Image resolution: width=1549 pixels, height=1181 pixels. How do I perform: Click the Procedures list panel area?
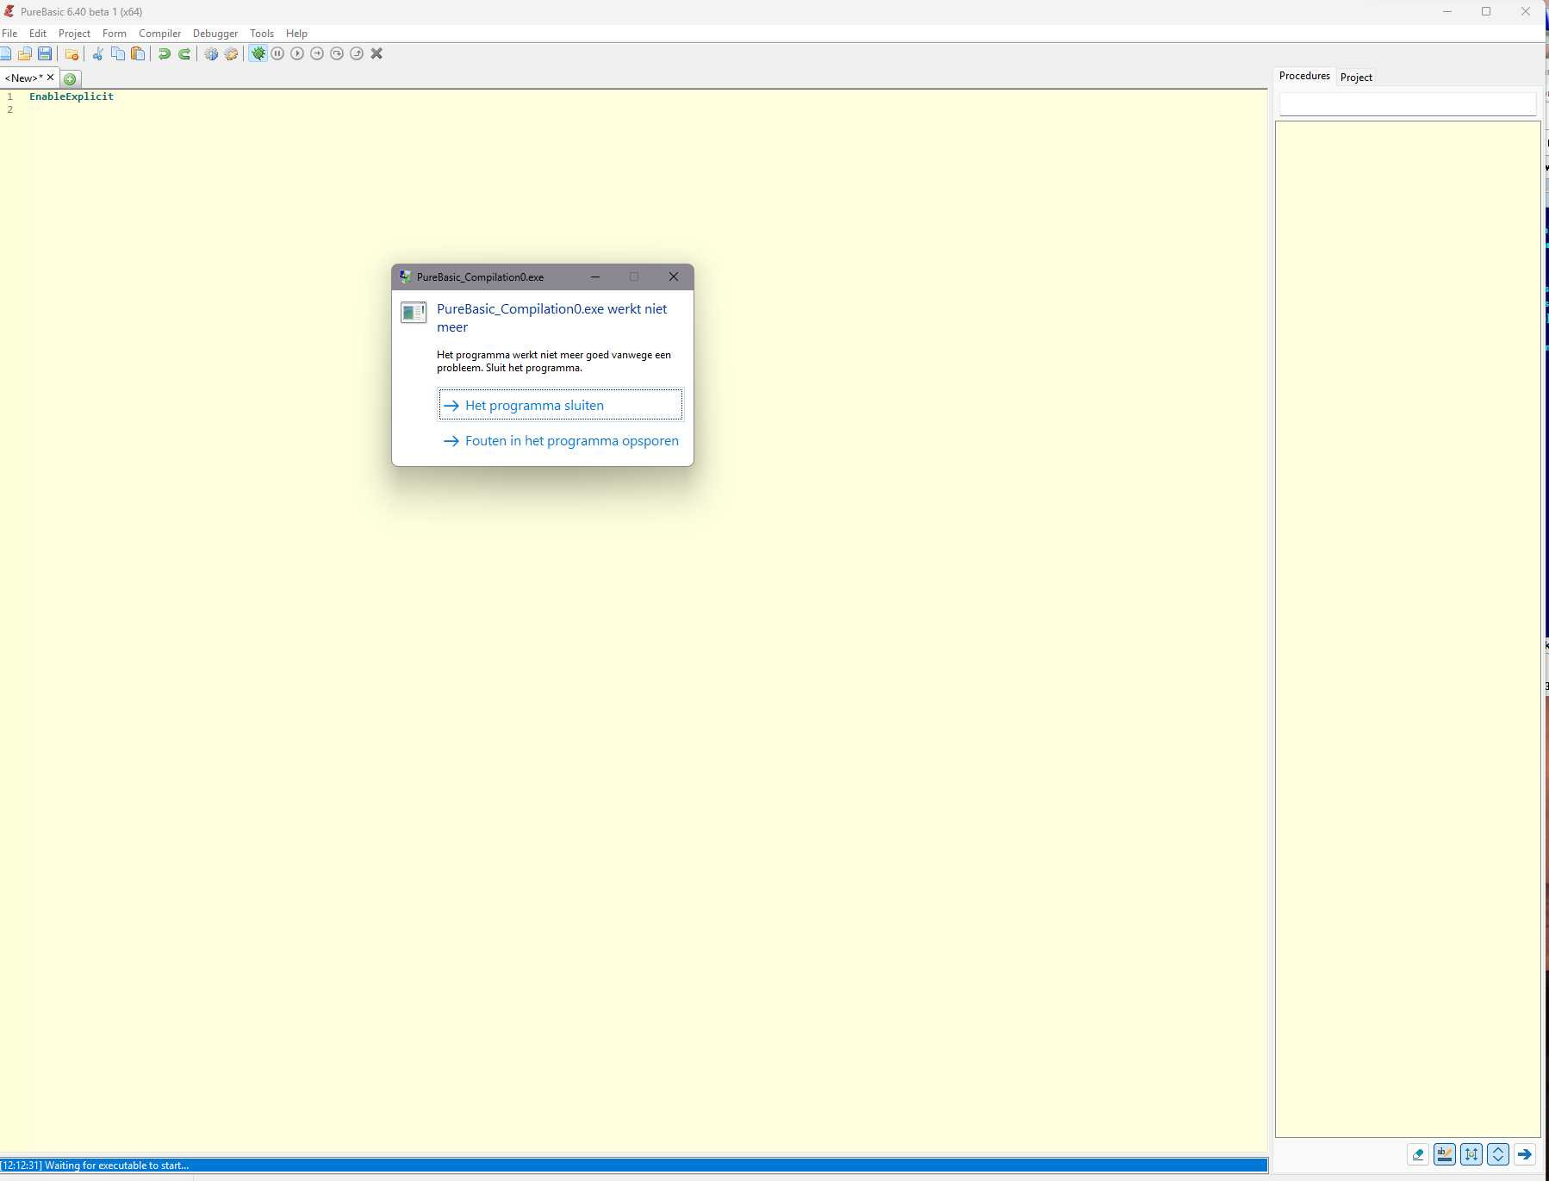pos(1407,629)
